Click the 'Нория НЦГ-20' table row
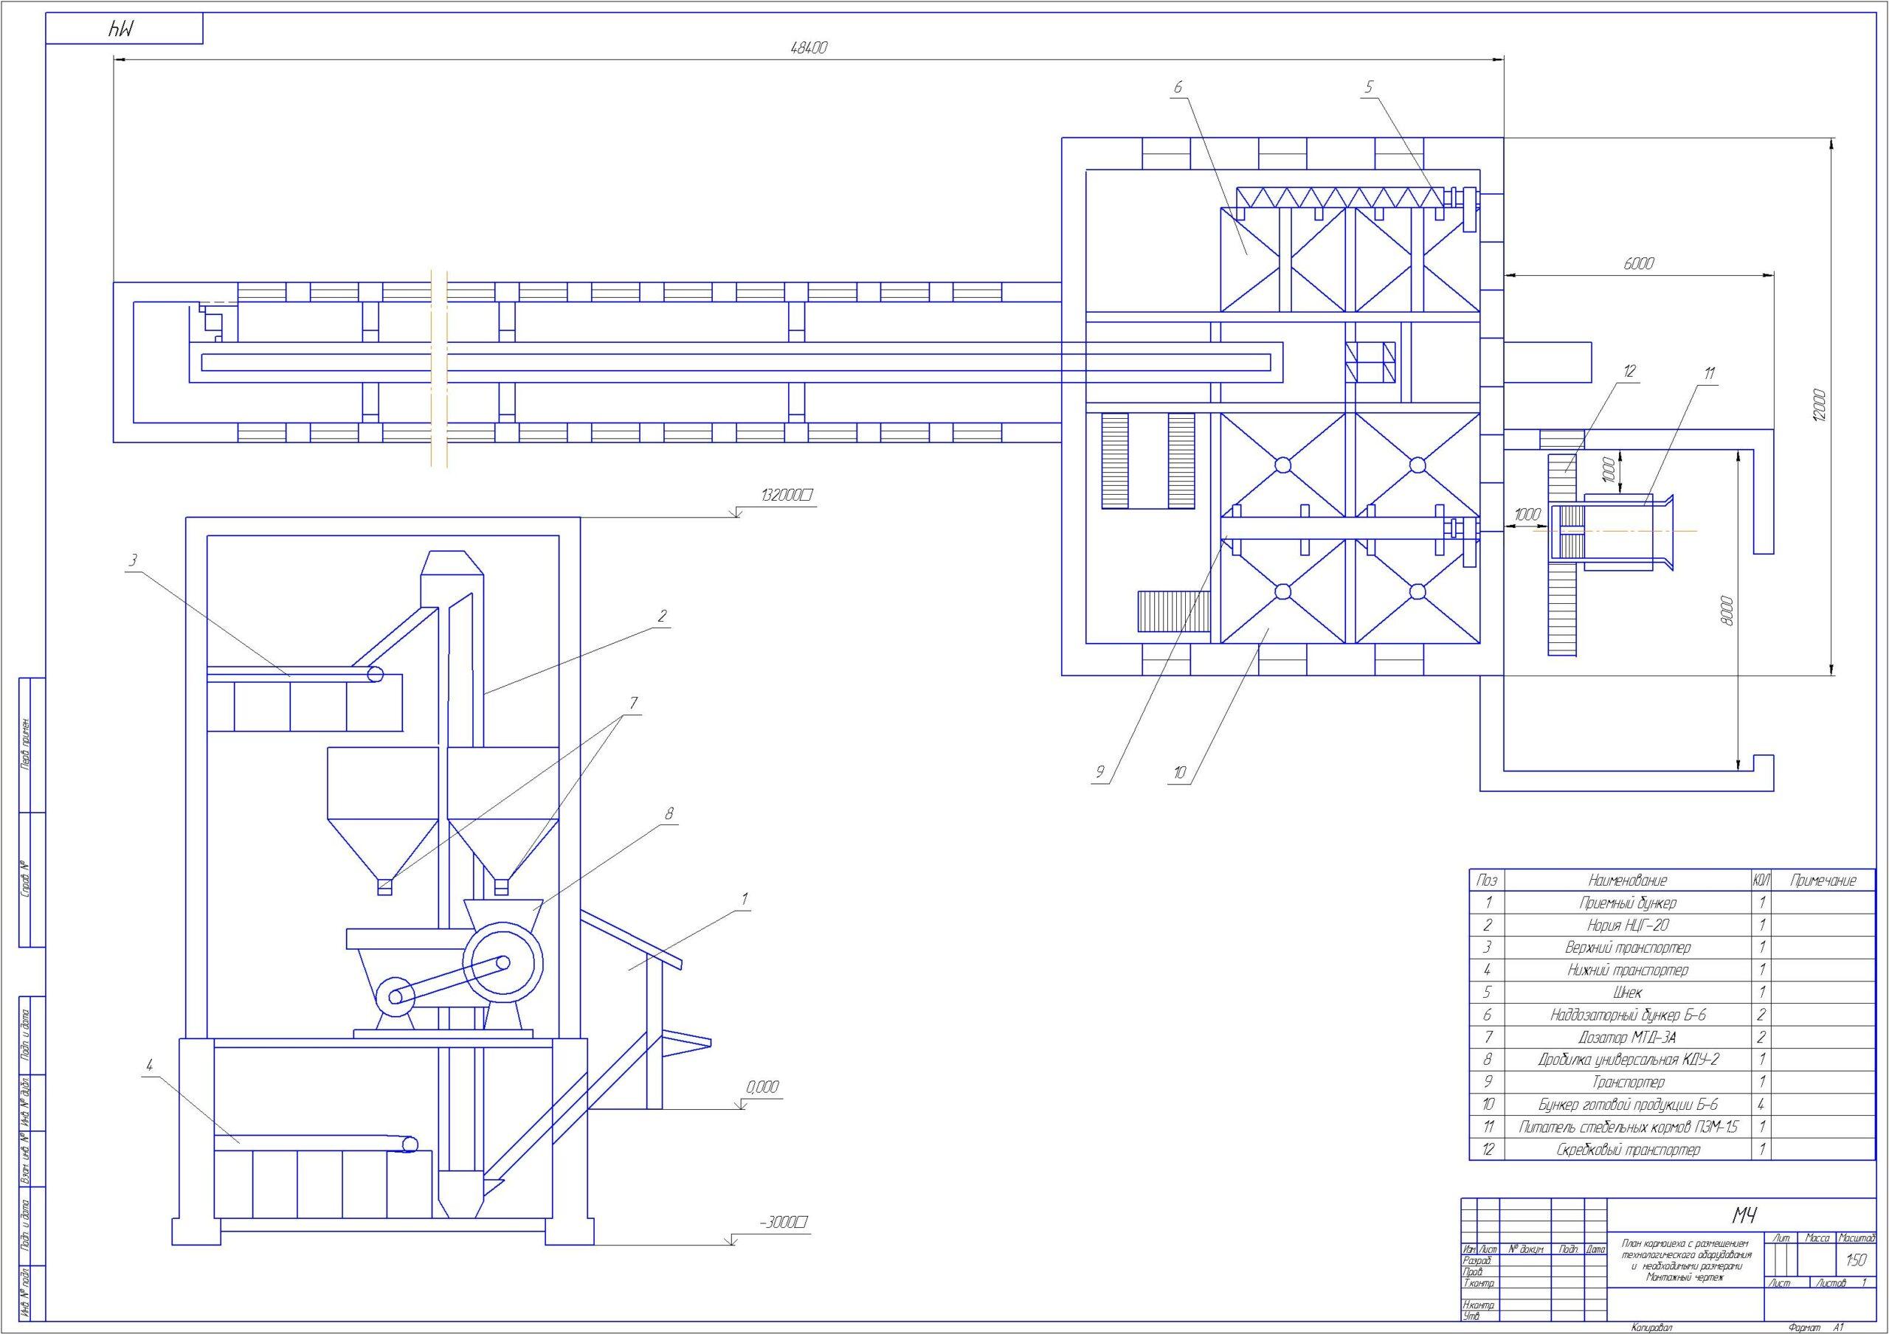The width and height of the screenshot is (1889, 1334). pos(1627,925)
